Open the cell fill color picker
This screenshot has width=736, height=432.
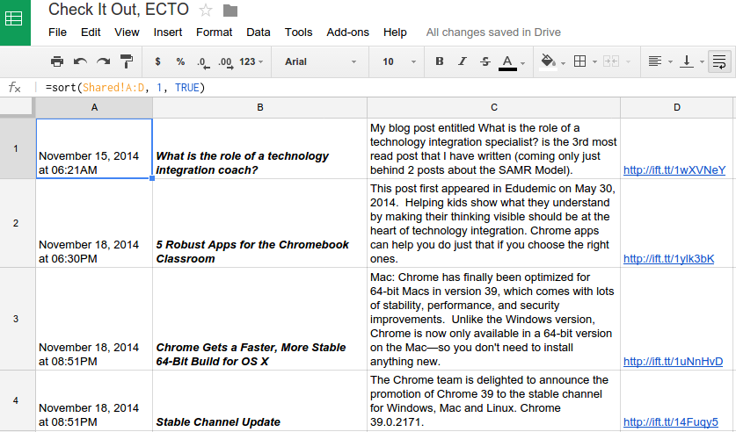click(551, 61)
